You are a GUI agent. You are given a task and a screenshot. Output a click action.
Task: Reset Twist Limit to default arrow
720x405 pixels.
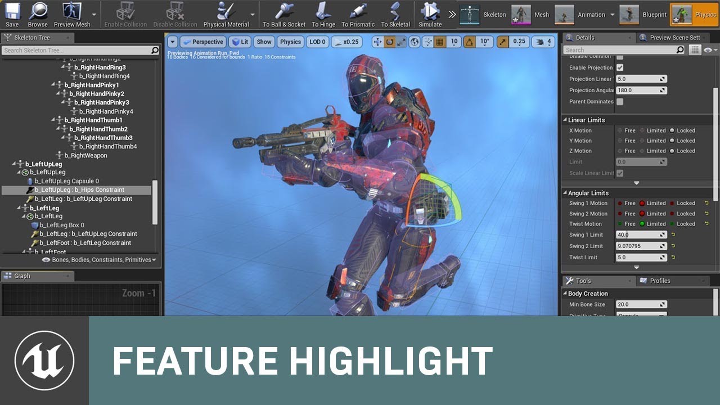673,257
